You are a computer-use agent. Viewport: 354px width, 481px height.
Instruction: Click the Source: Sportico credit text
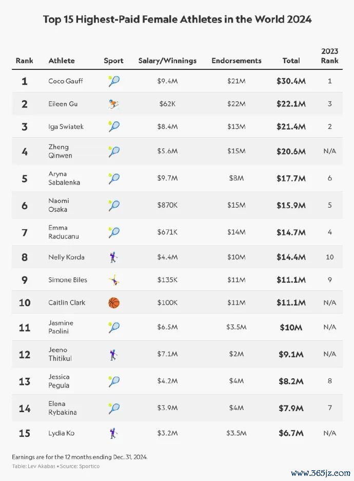click(80, 466)
